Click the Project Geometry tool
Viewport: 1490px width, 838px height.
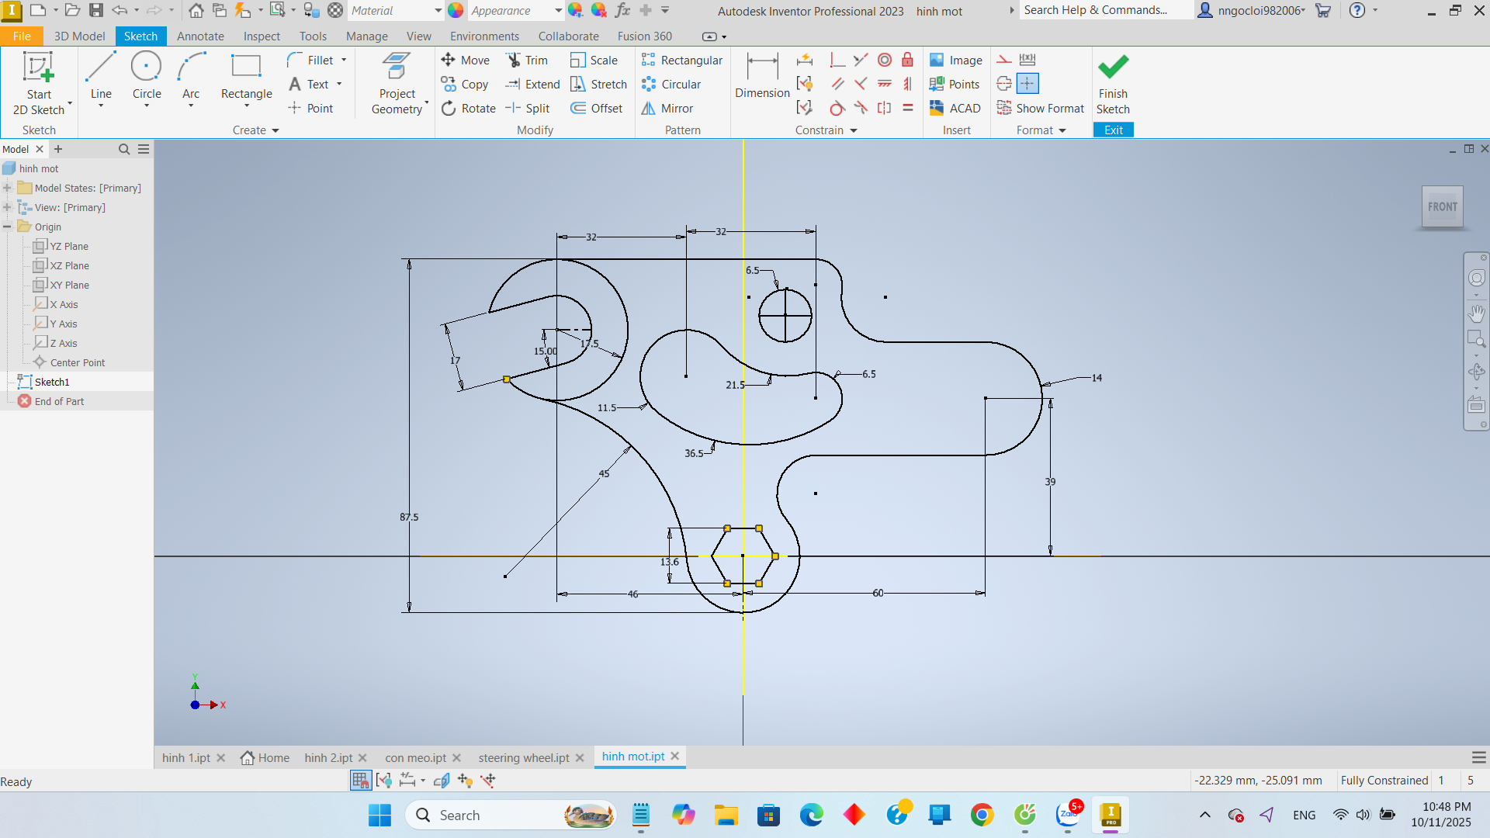(x=397, y=84)
